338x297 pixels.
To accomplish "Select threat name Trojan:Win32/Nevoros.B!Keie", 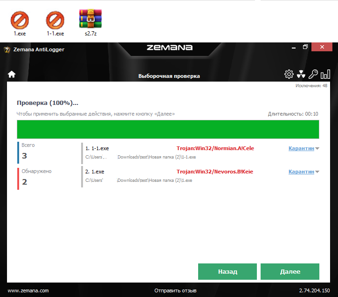I will click(x=215, y=172).
